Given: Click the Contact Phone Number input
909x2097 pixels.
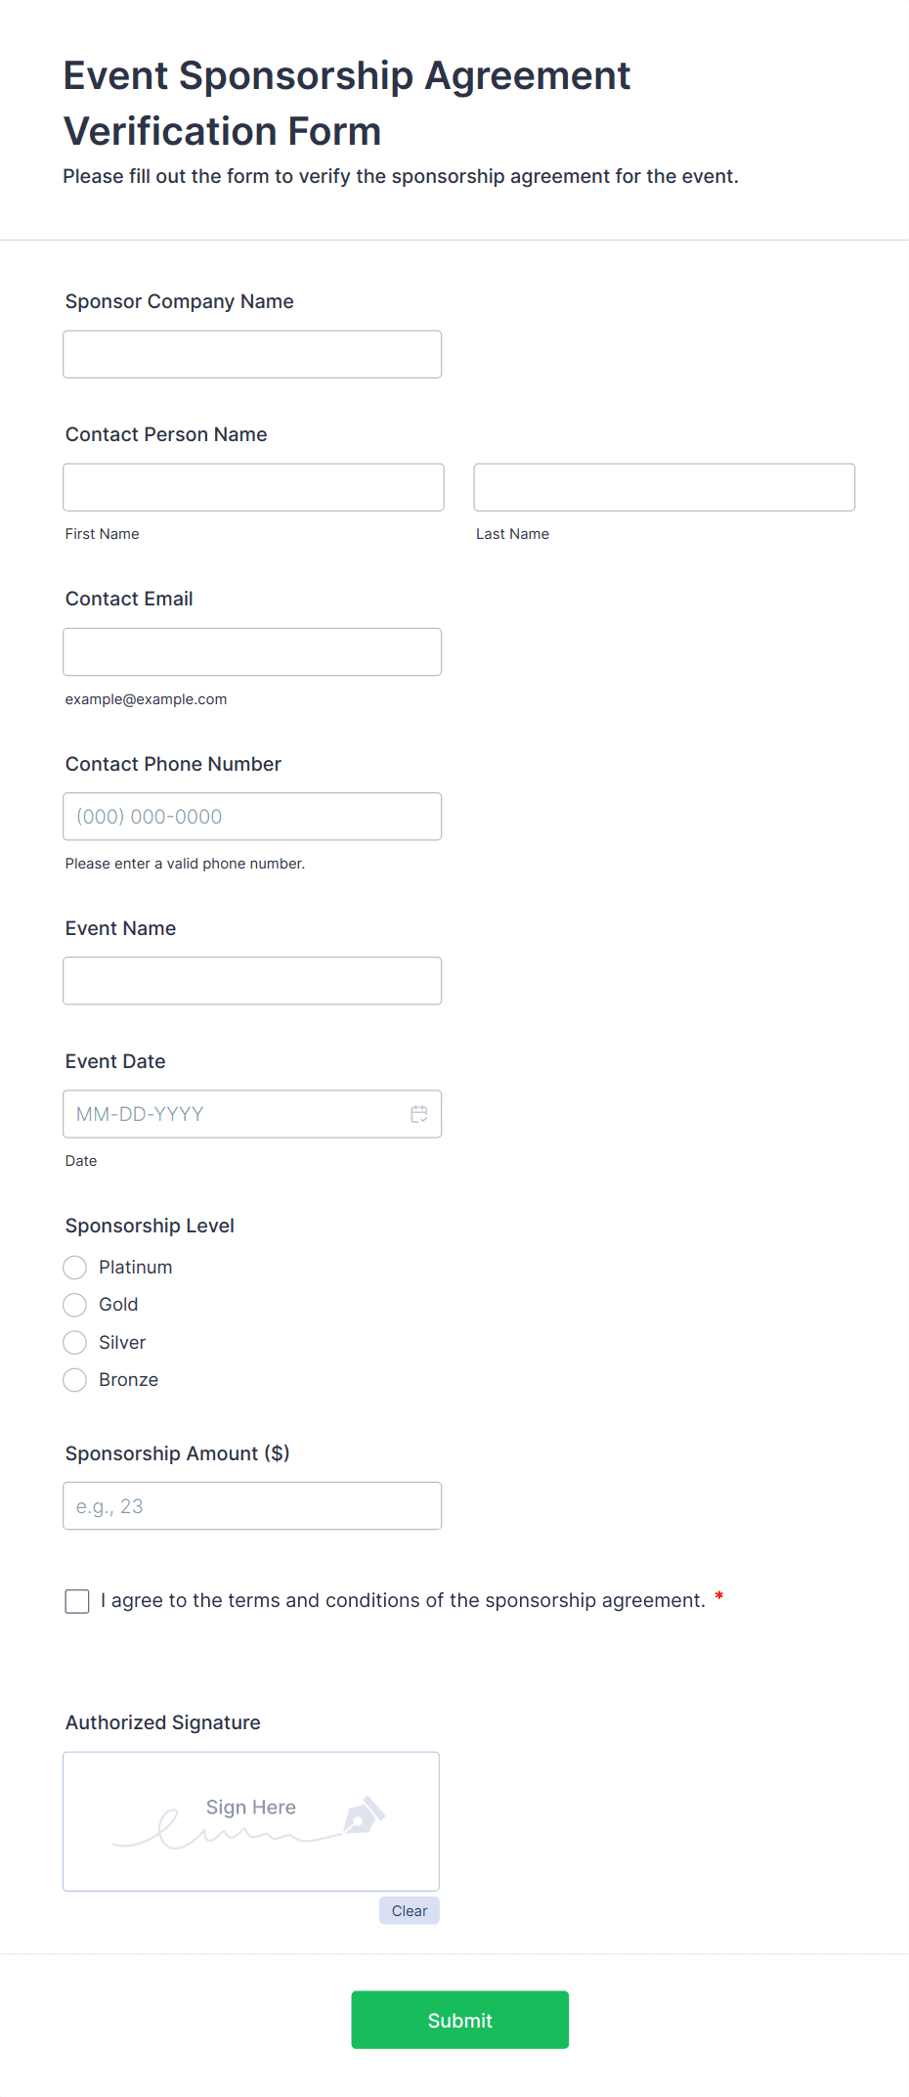Looking at the screenshot, I should 251,816.
